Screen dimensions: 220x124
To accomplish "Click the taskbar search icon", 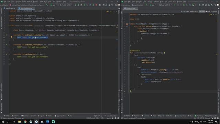I will [x=8, y=122].
